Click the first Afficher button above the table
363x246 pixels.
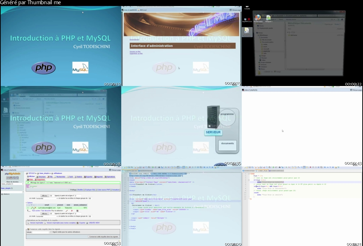tap(45, 196)
